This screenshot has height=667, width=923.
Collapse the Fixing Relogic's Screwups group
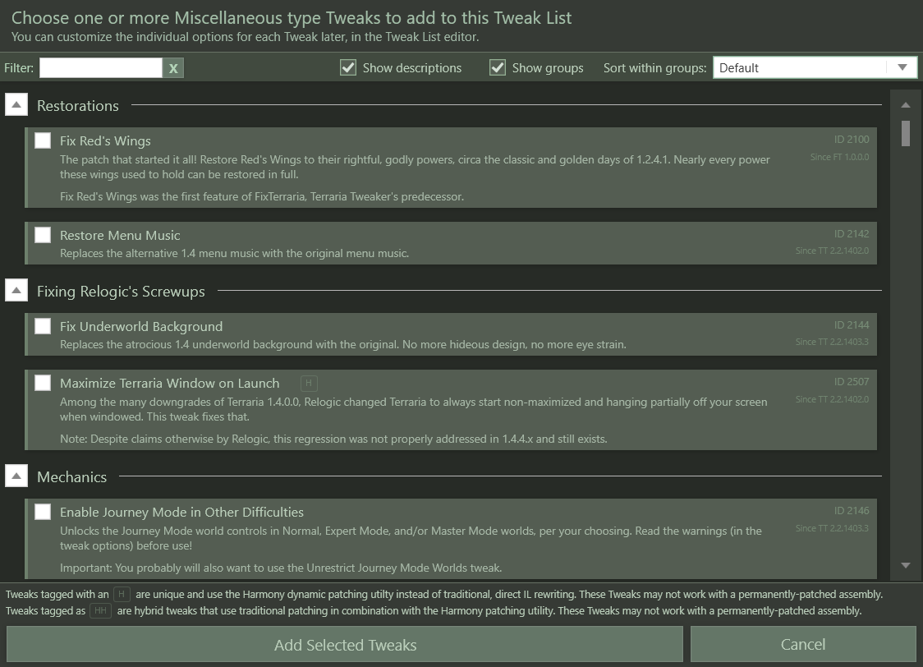pyautogui.click(x=16, y=291)
